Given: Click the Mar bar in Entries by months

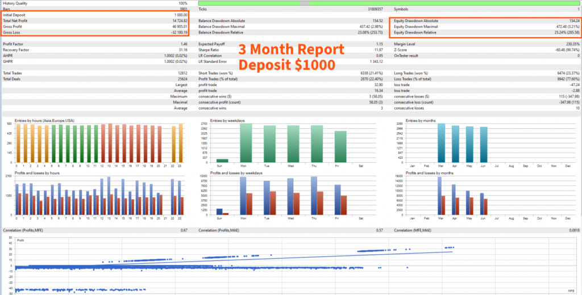Looking at the screenshot, I should tap(441, 143).
